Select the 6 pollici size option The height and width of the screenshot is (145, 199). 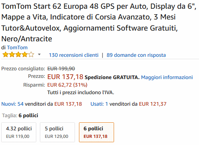tap(97, 132)
